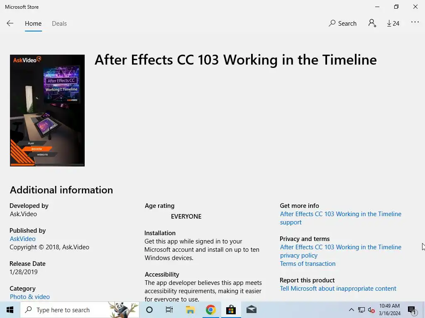
Task: Open Terms of transaction link
Action: [x=308, y=264]
